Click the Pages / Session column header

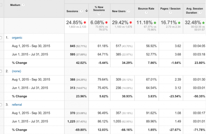point(170,9)
